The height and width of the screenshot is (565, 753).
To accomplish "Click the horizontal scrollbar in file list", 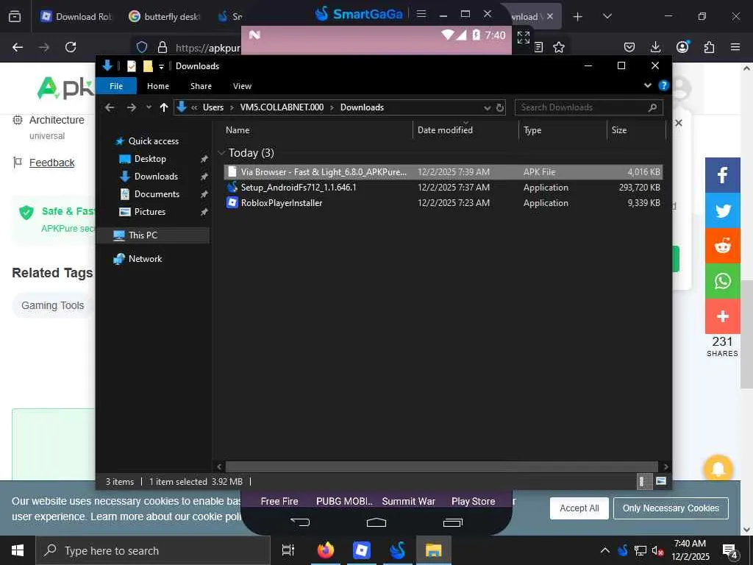I will point(441,466).
